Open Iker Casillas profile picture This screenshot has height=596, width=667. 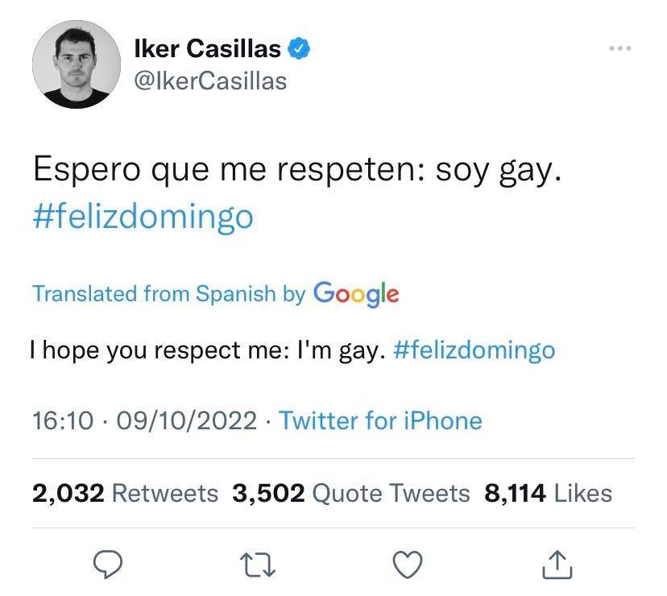(x=72, y=64)
